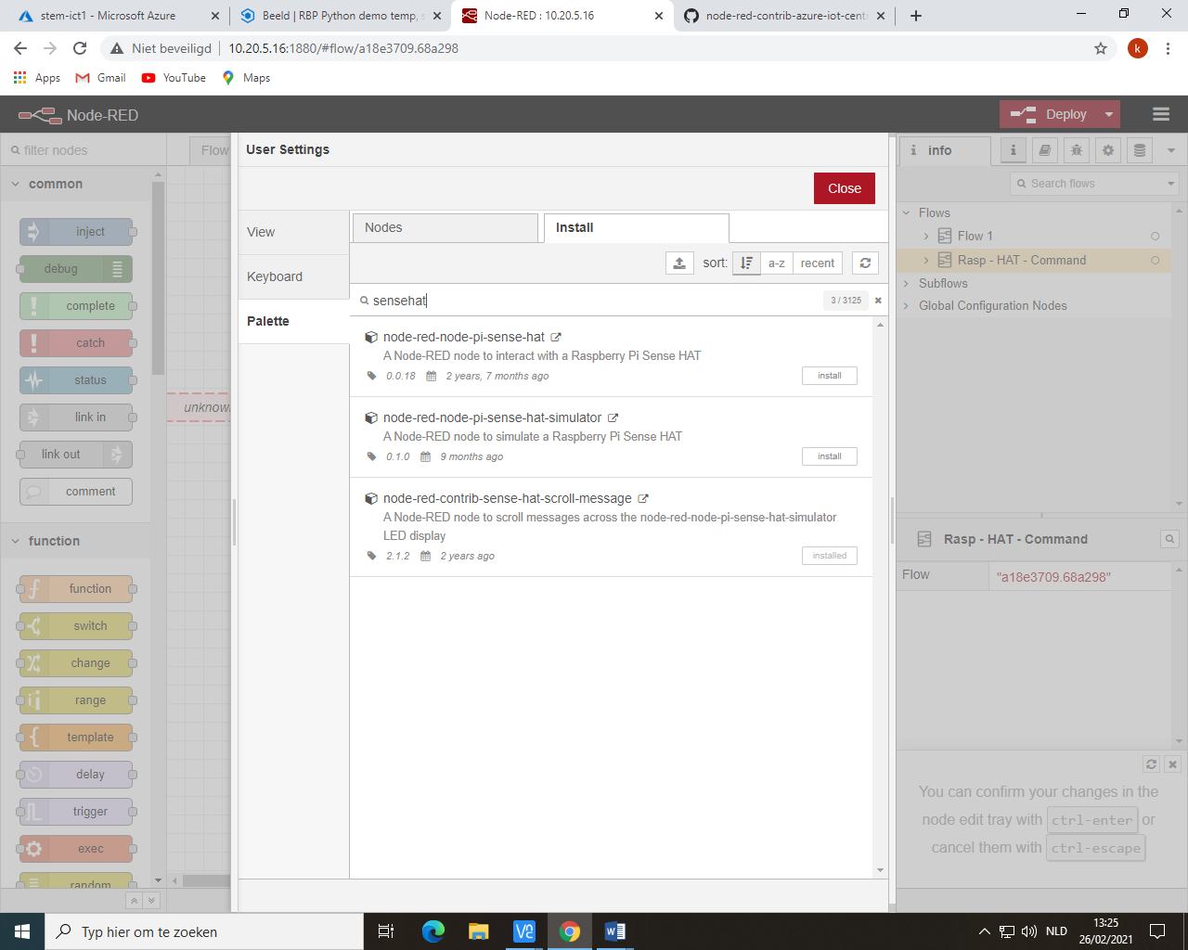Open the help book sidebar tab

coord(1045,150)
